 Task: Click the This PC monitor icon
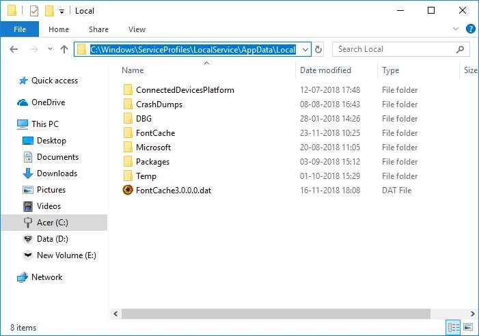(23, 124)
